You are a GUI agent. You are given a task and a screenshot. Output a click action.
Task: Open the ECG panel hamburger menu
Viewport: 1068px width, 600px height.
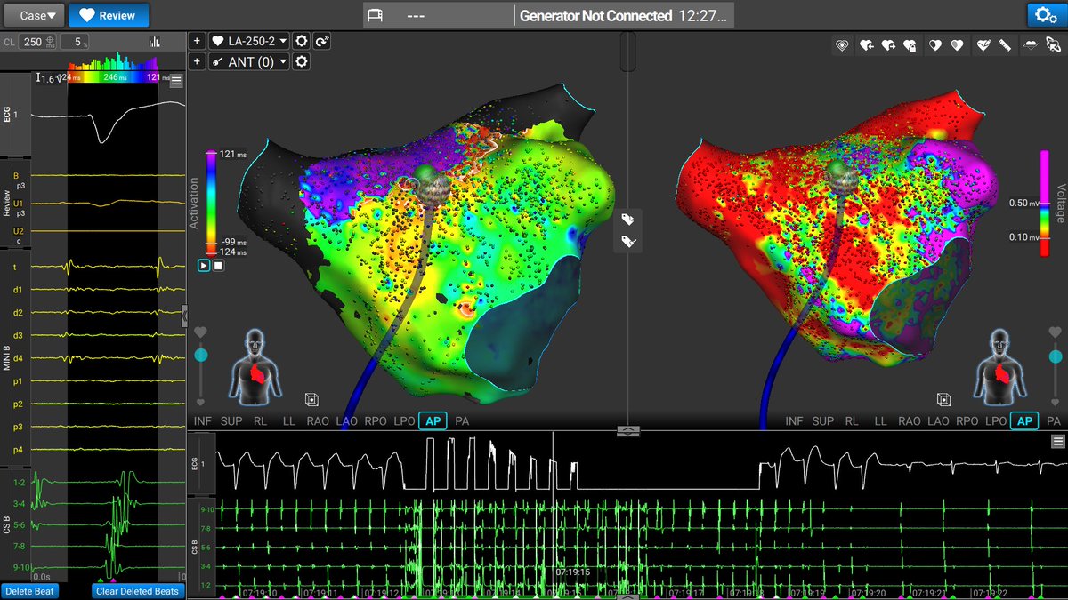[x=176, y=82]
